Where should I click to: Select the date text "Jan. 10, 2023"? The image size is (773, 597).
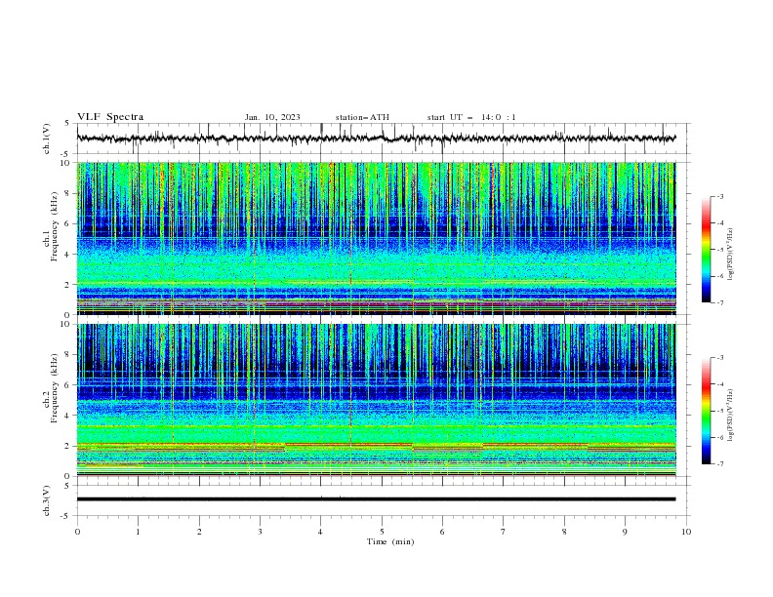[272, 117]
